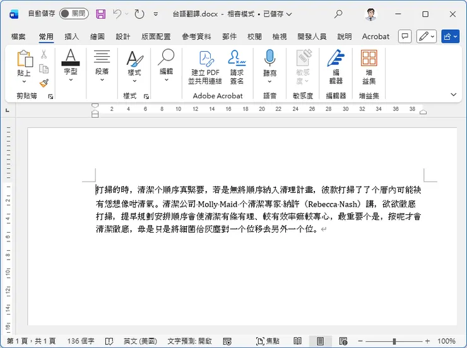Switch to Print Layout view icon
Viewport: 467px width, 348px height.
tap(320, 341)
